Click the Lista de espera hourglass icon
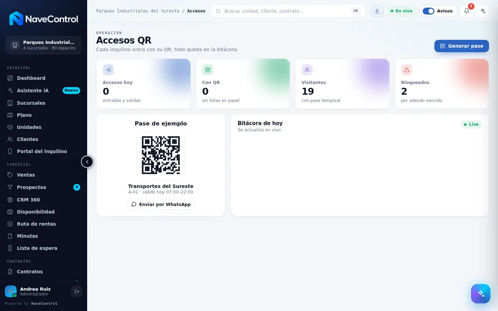Viewport: 498px width, 311px height. pos(10,248)
